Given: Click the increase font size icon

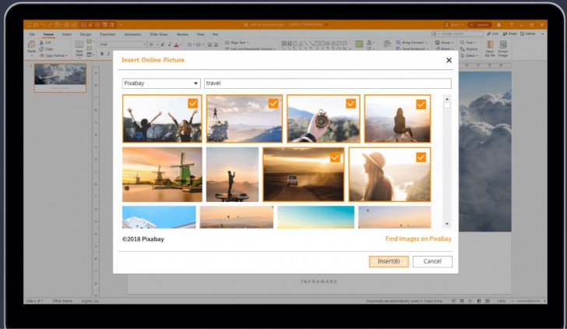Looking at the screenshot, I should (163, 44).
